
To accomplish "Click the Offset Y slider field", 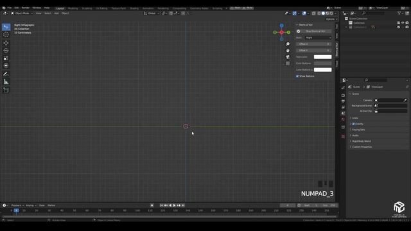I will pos(314,50).
